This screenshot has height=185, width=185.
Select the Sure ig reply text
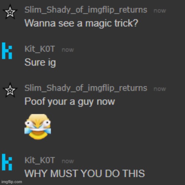coord(40,63)
